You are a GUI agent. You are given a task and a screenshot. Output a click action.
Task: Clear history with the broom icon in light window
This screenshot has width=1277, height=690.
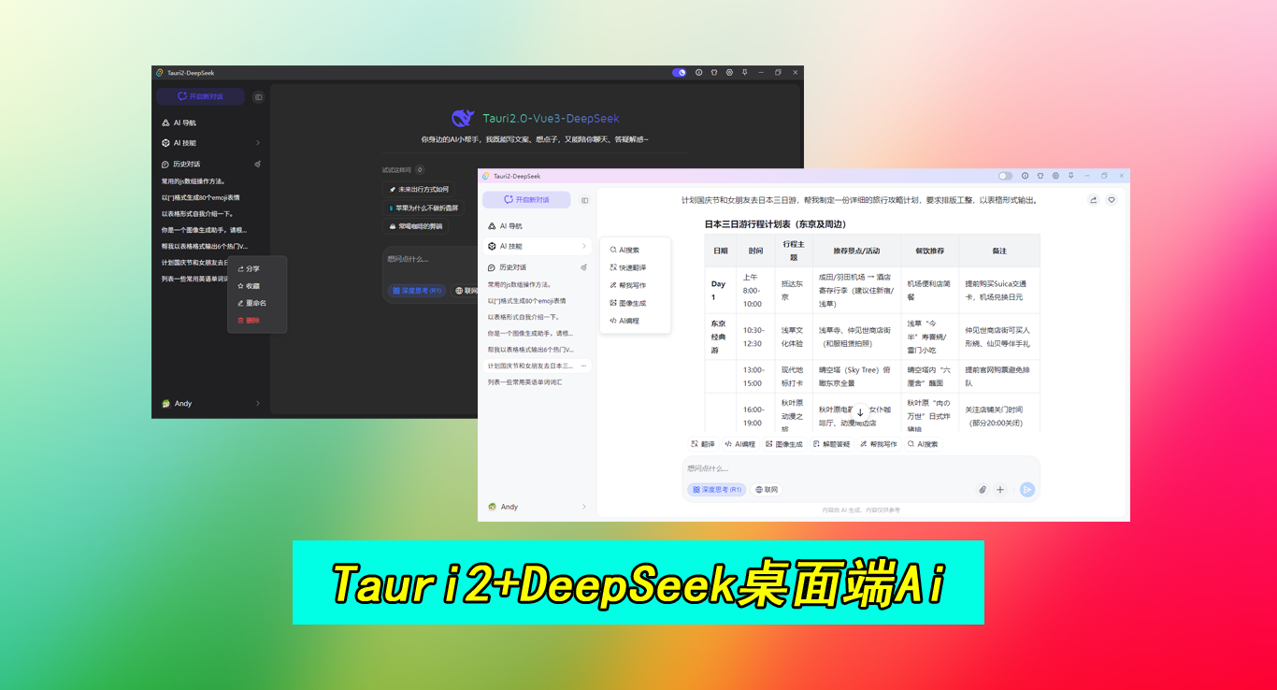pos(584,267)
